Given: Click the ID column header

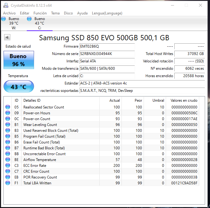Looking at the screenshot, I should click(16, 100).
